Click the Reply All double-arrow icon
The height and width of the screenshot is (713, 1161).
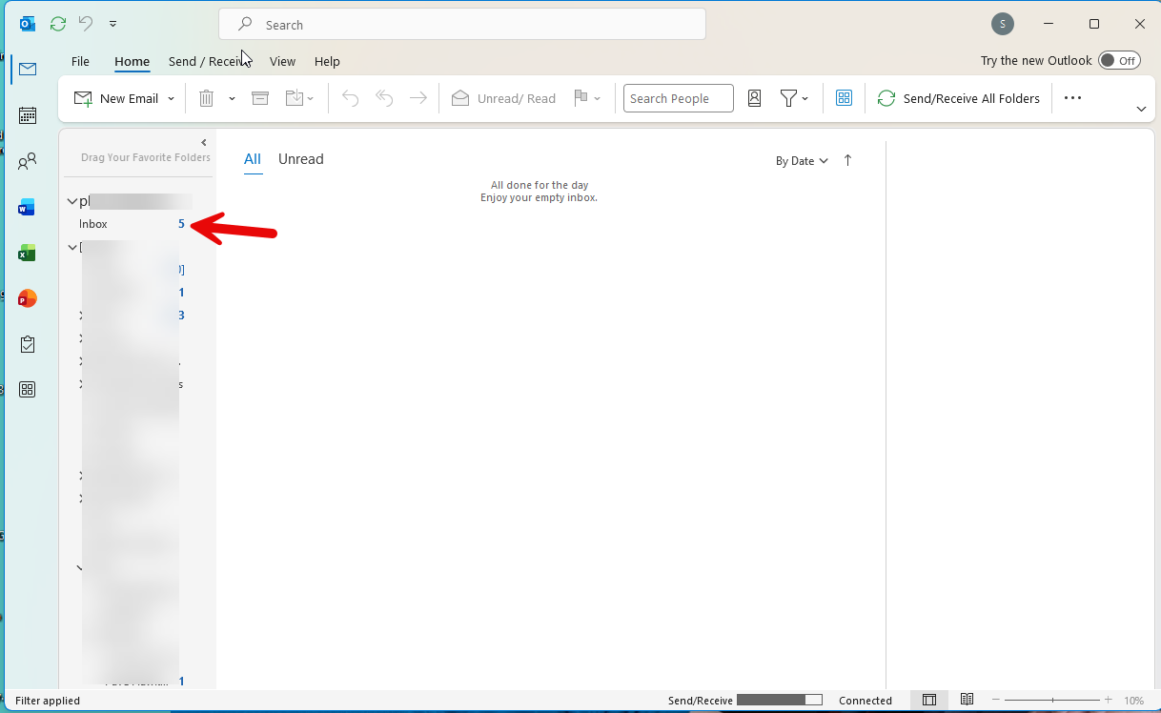384,98
